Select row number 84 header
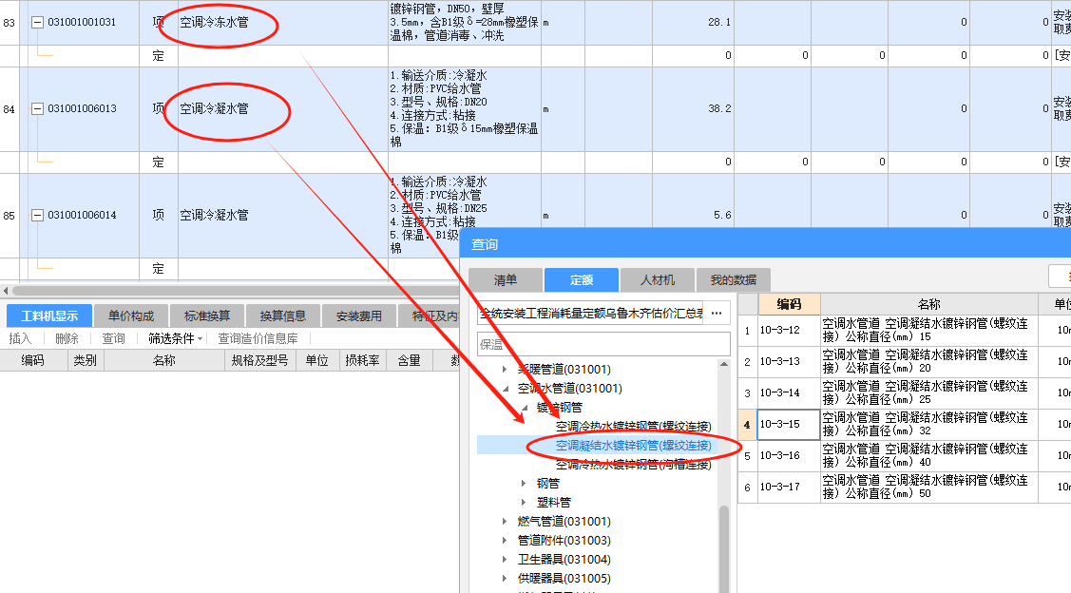This screenshot has width=1071, height=593. [9, 109]
